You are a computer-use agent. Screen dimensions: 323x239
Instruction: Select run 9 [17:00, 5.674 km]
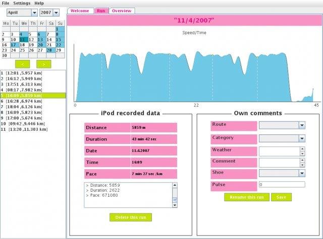[33, 118]
